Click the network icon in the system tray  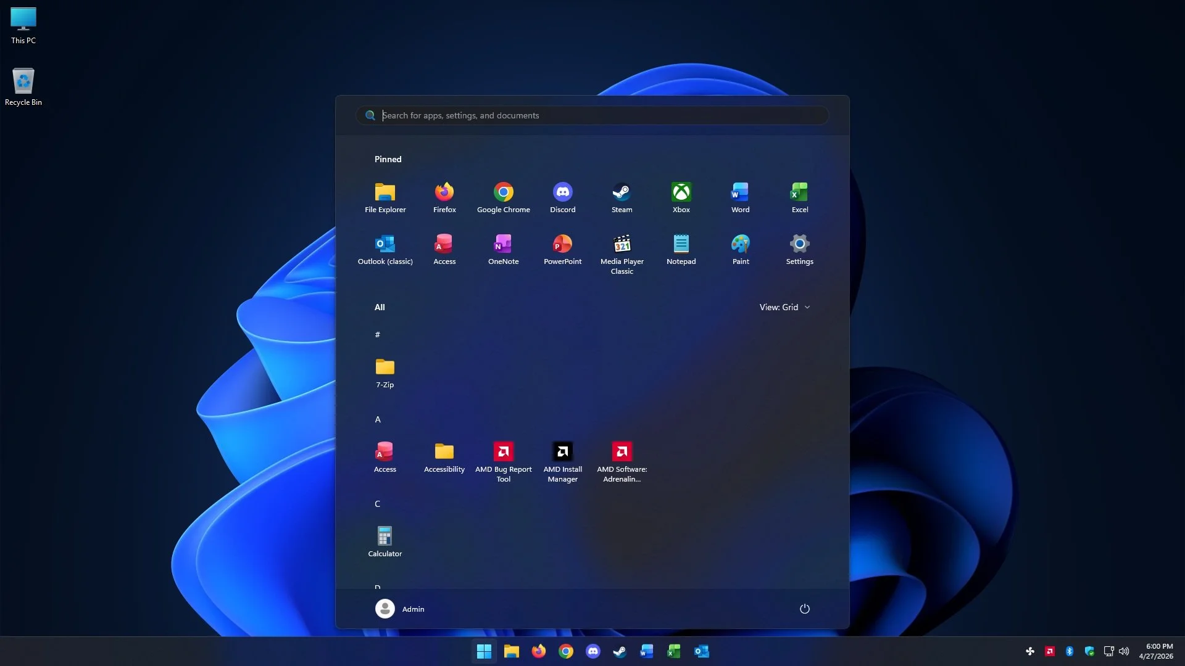point(1109,651)
